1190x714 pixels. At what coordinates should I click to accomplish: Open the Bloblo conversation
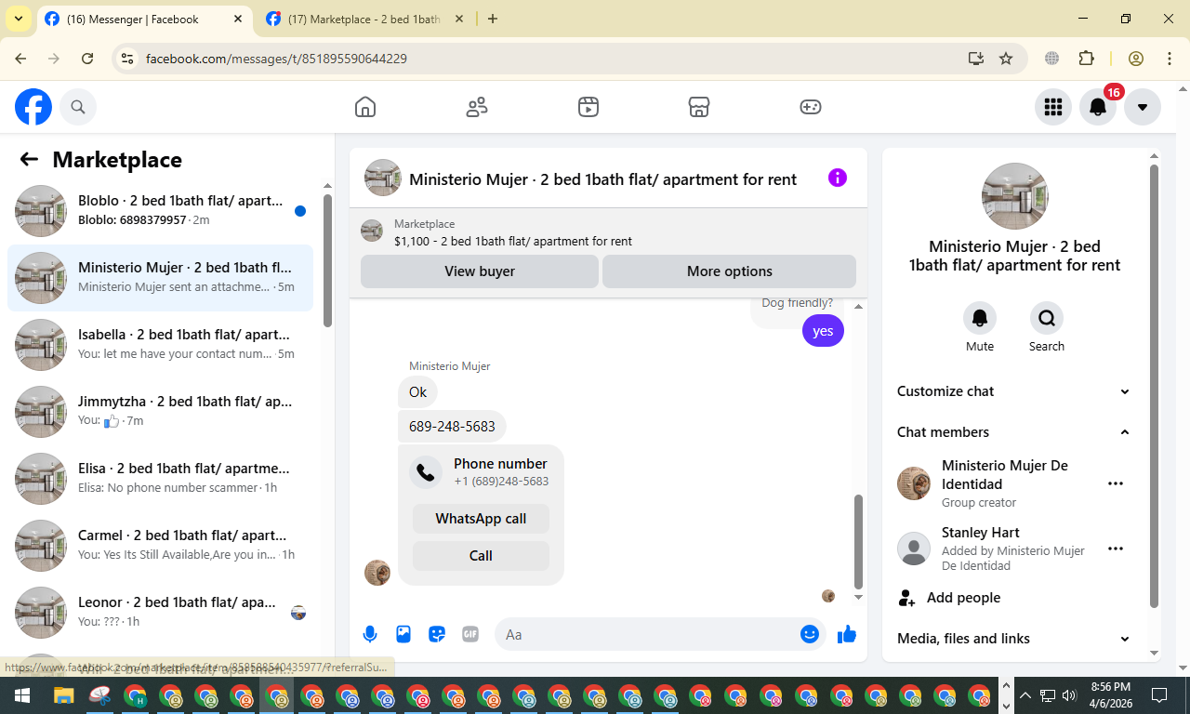click(160, 211)
